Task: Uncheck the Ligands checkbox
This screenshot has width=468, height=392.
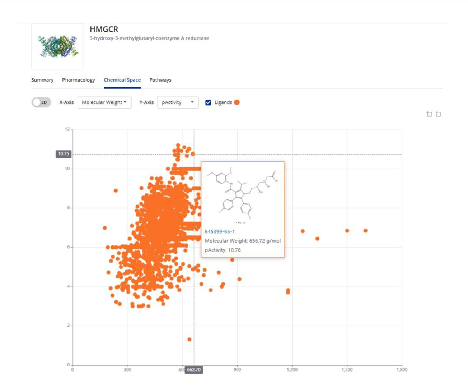Action: 208,102
